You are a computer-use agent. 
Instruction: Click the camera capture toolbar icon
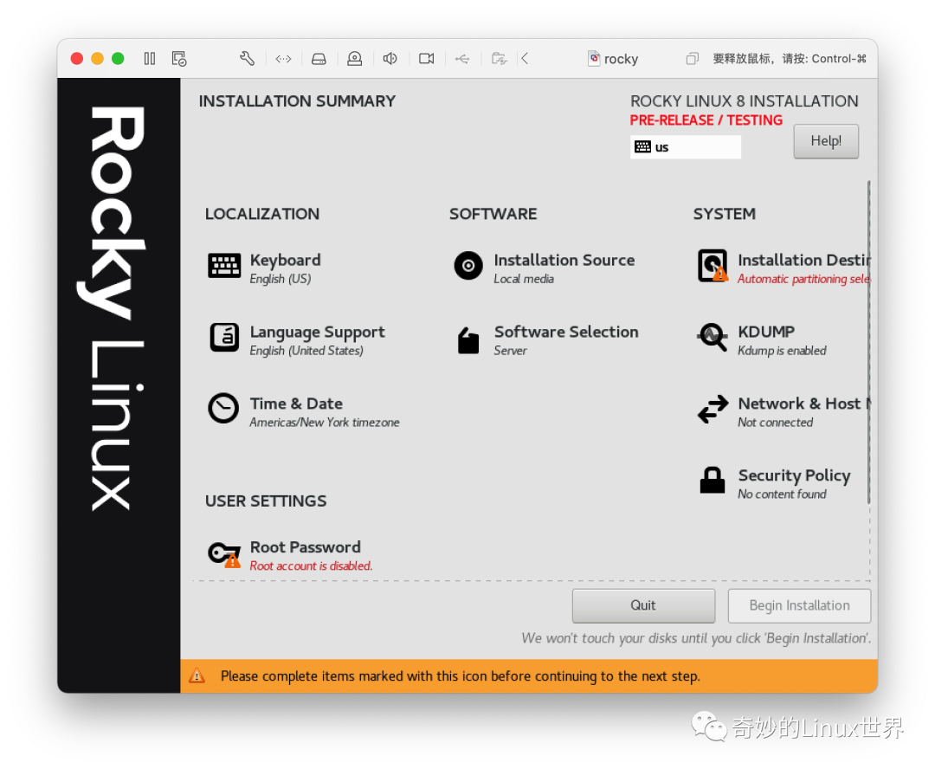click(x=425, y=58)
